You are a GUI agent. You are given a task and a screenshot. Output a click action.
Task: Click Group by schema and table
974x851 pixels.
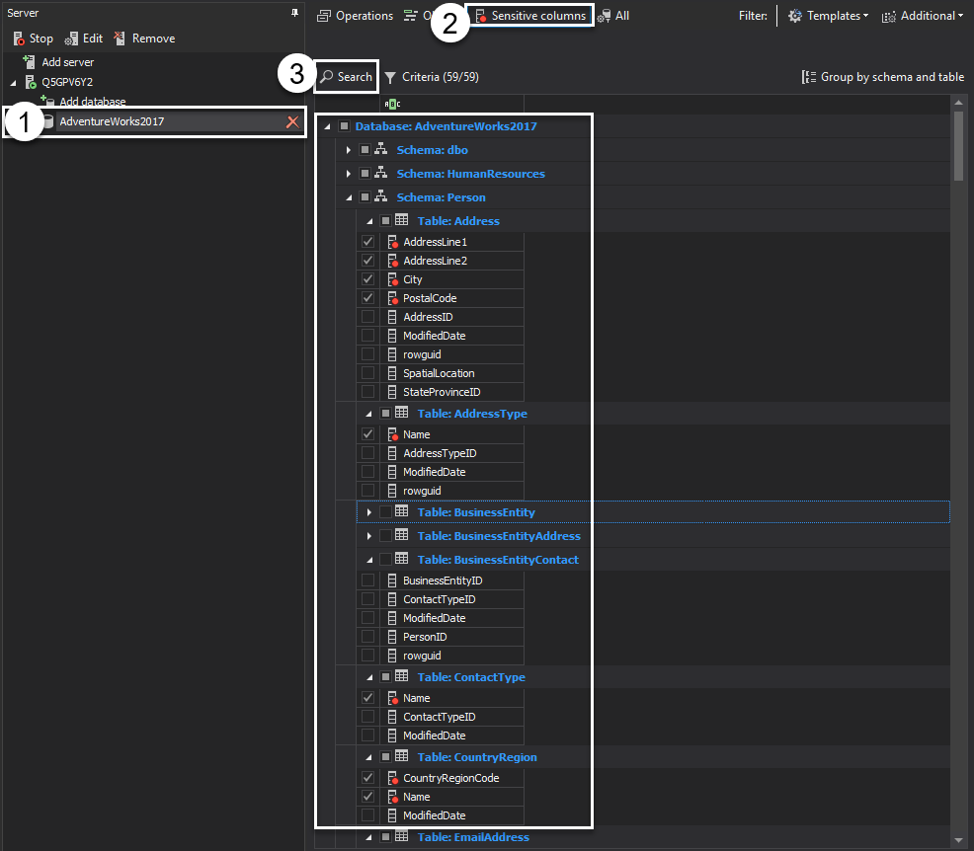883,77
